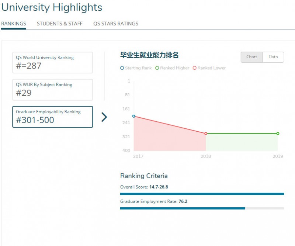Click the Starting Rank legend circle
The image size is (295, 246).
[x=122, y=68]
